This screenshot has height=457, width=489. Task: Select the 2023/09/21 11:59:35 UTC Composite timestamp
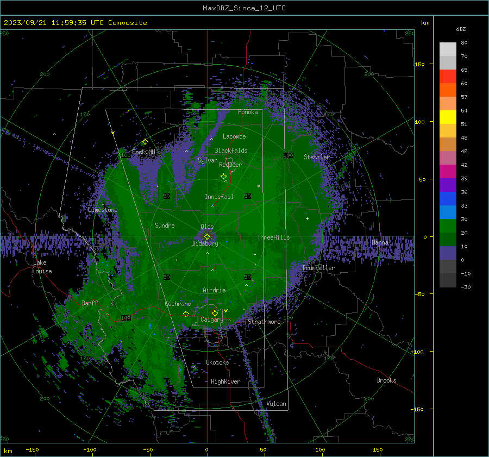pos(75,23)
